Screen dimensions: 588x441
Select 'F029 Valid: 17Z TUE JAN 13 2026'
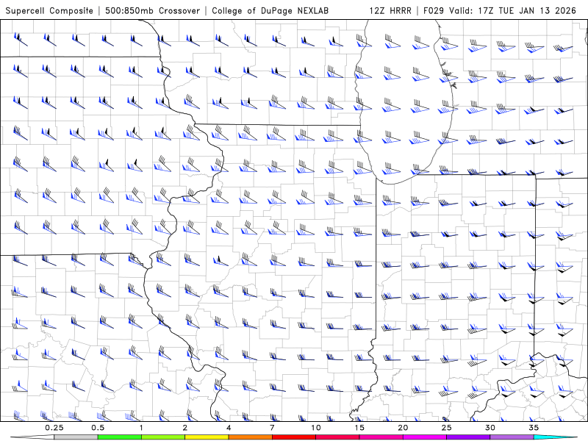tap(500, 10)
